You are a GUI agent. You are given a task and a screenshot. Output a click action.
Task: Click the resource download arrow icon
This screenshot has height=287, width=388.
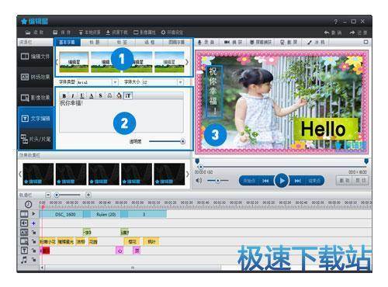(108, 33)
